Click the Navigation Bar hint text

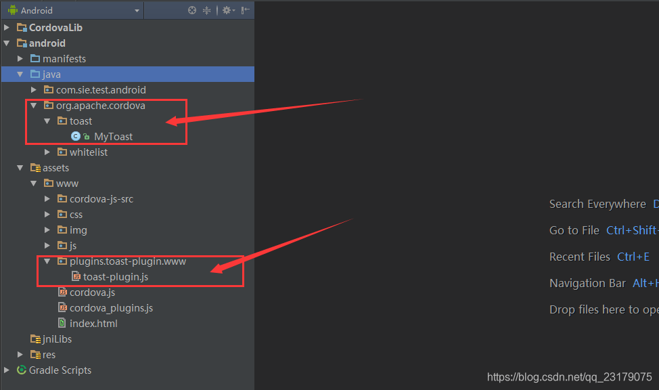(587, 283)
